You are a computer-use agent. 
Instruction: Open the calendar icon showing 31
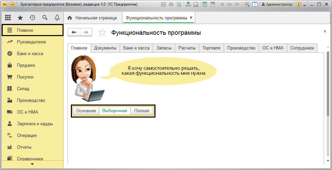coord(213,4)
